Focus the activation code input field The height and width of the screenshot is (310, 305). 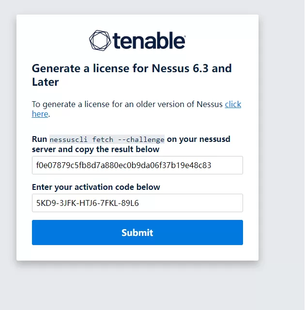pyautogui.click(x=137, y=203)
